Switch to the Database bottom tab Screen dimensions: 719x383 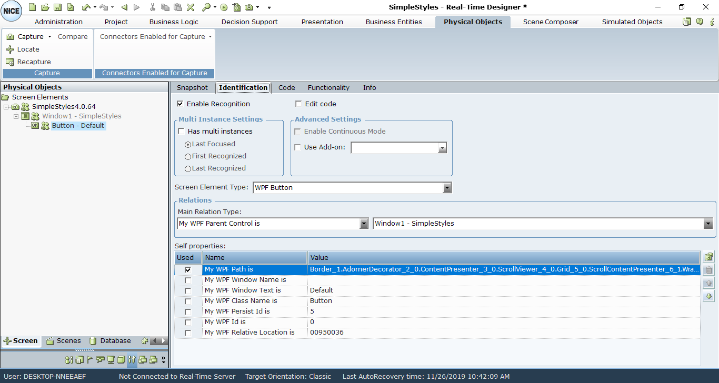coord(110,341)
